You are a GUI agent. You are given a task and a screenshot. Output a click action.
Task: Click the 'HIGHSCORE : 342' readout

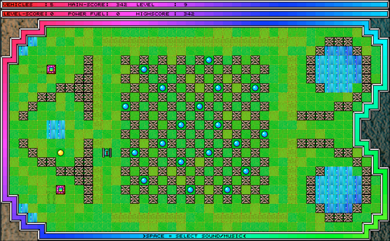pos(165,14)
